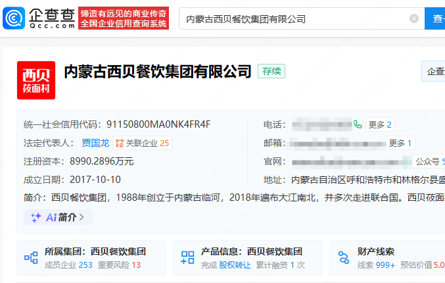Click the green phone call icon
This screenshot has height=283, width=445.
point(358,124)
